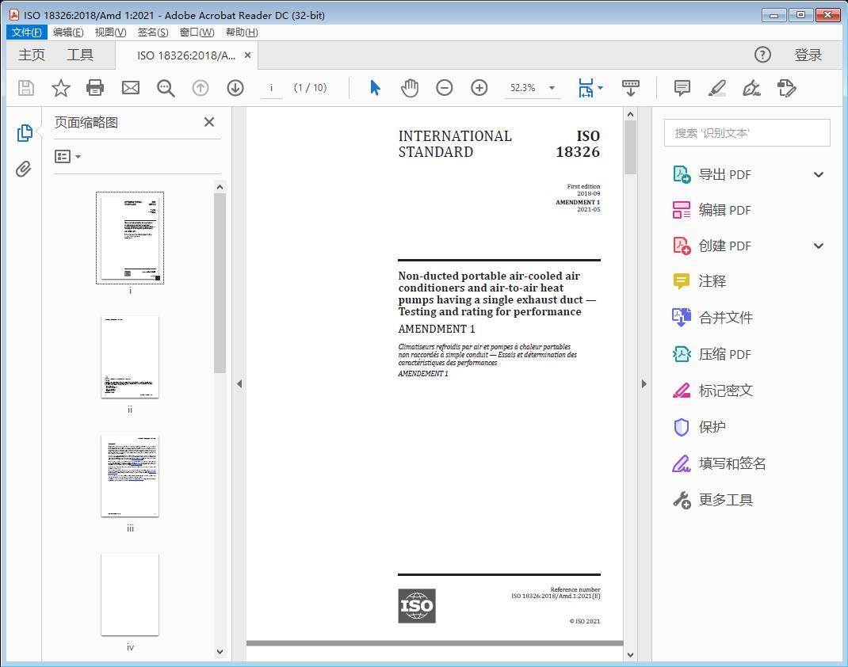Open the 文件(F) menu

(27, 32)
